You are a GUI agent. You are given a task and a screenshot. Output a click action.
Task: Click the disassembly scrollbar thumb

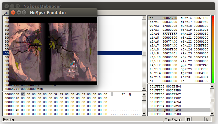(144, 53)
